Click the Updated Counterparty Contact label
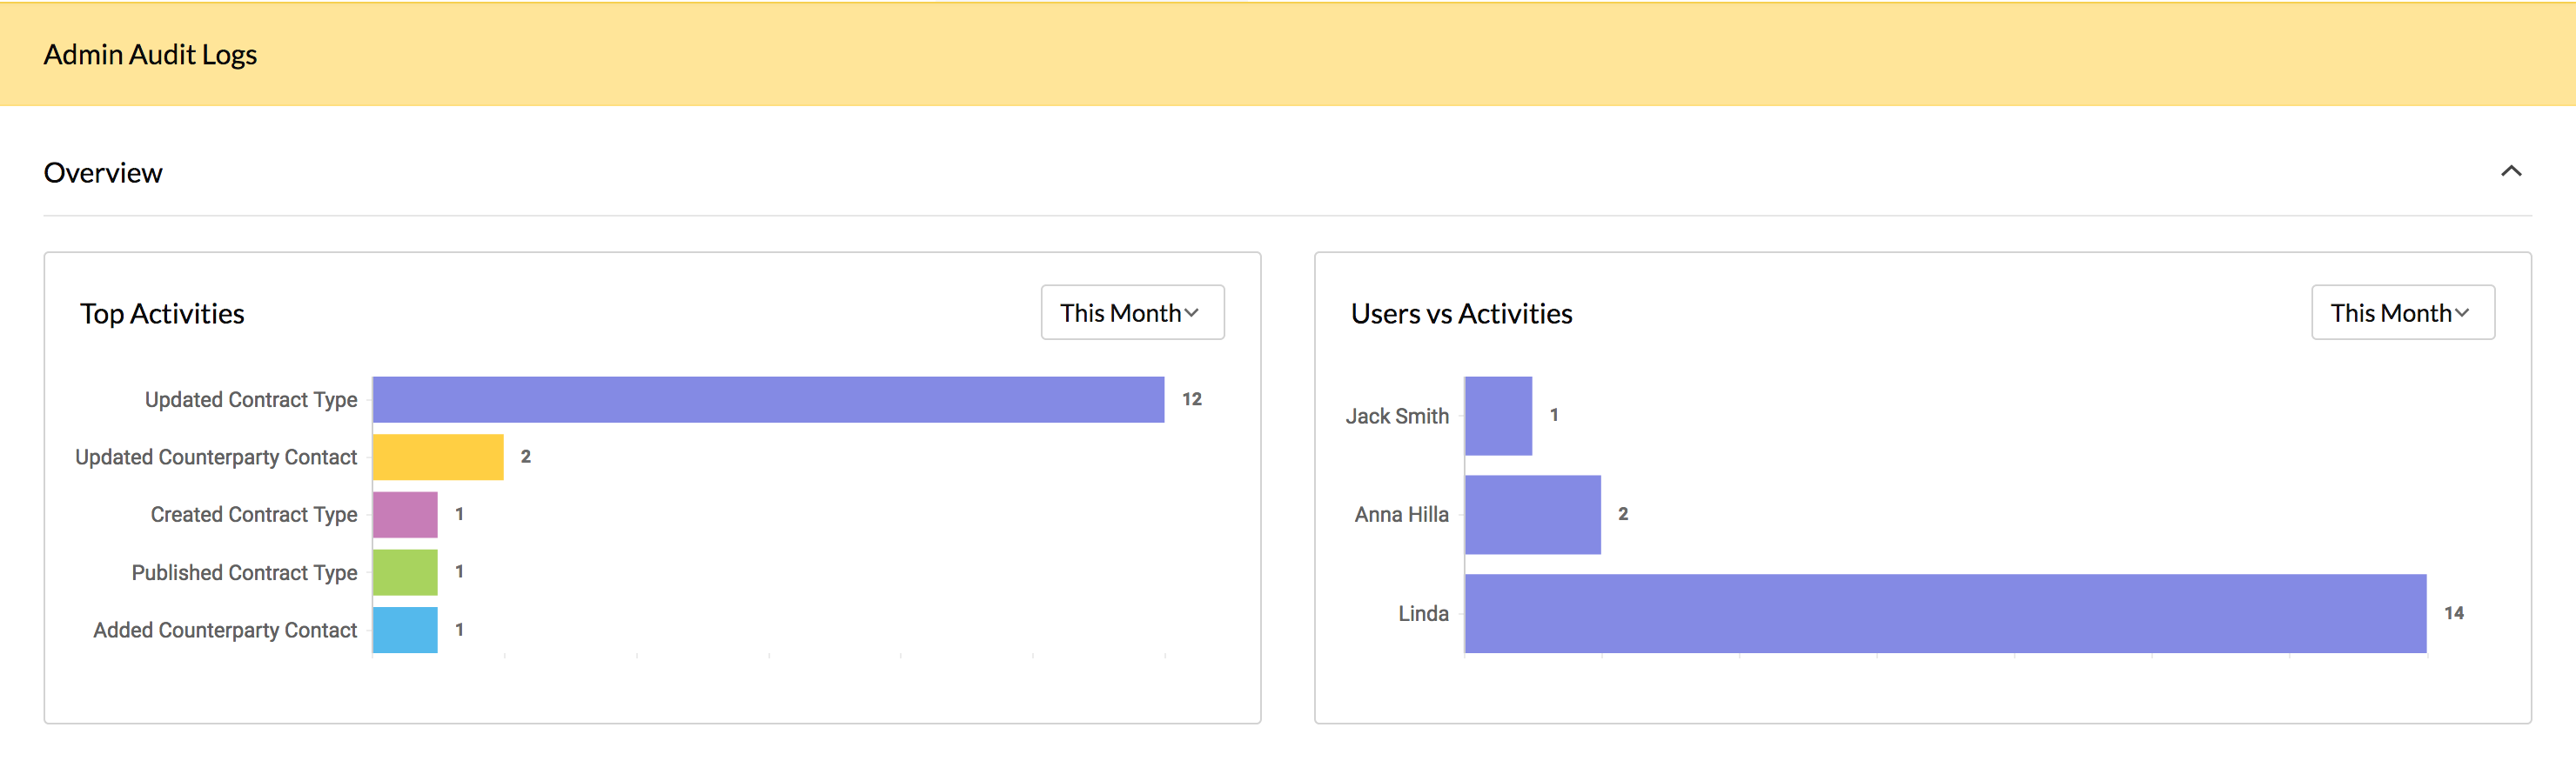Image resolution: width=2576 pixels, height=781 pixels. pos(216,457)
